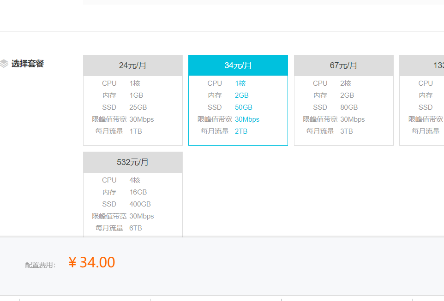Image resolution: width=444 pixels, height=301 pixels.
Task: Select the 24元/月 plan
Action: tap(132, 65)
